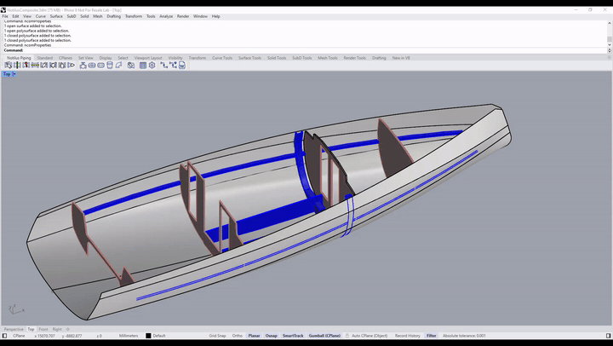Click the table grid icon in the toolbar
This screenshot has height=346, width=613.
143,66
